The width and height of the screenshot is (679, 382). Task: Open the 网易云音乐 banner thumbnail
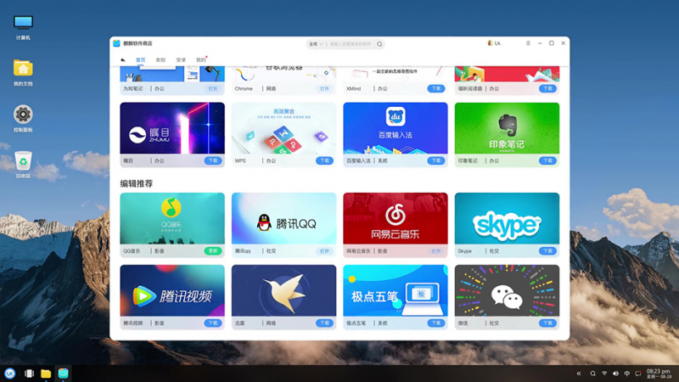point(395,218)
